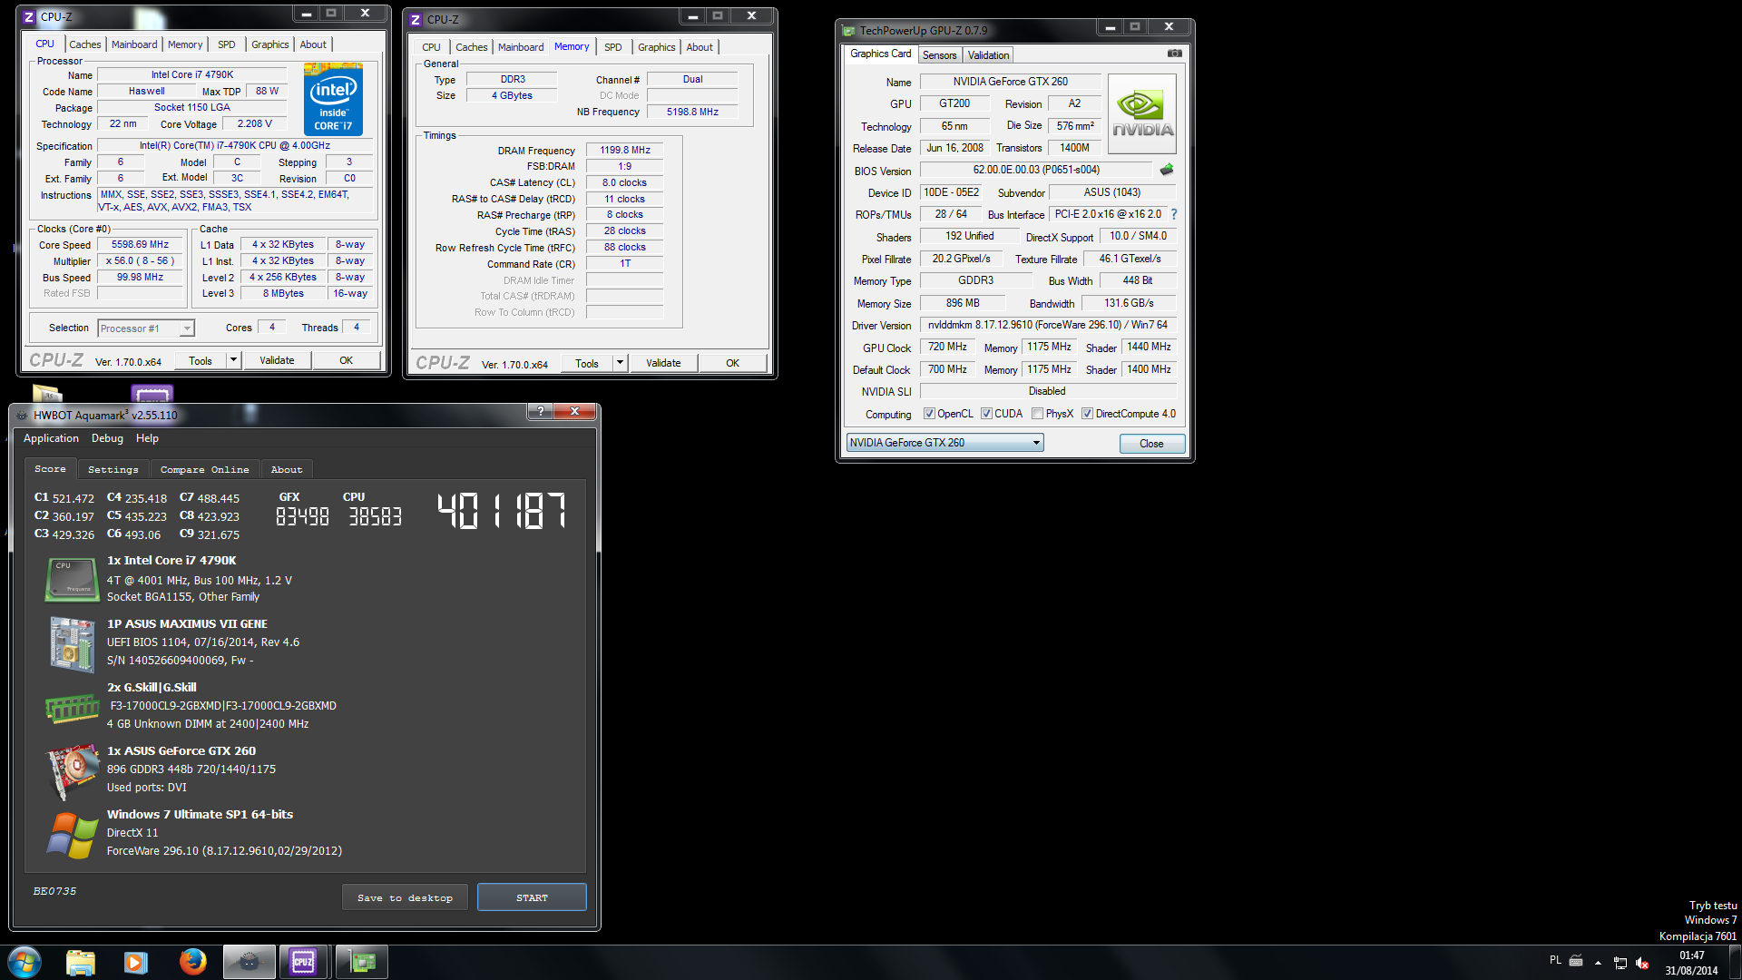Switch to GPU-Z taskbar icon
The width and height of the screenshot is (1742, 980).
(362, 962)
